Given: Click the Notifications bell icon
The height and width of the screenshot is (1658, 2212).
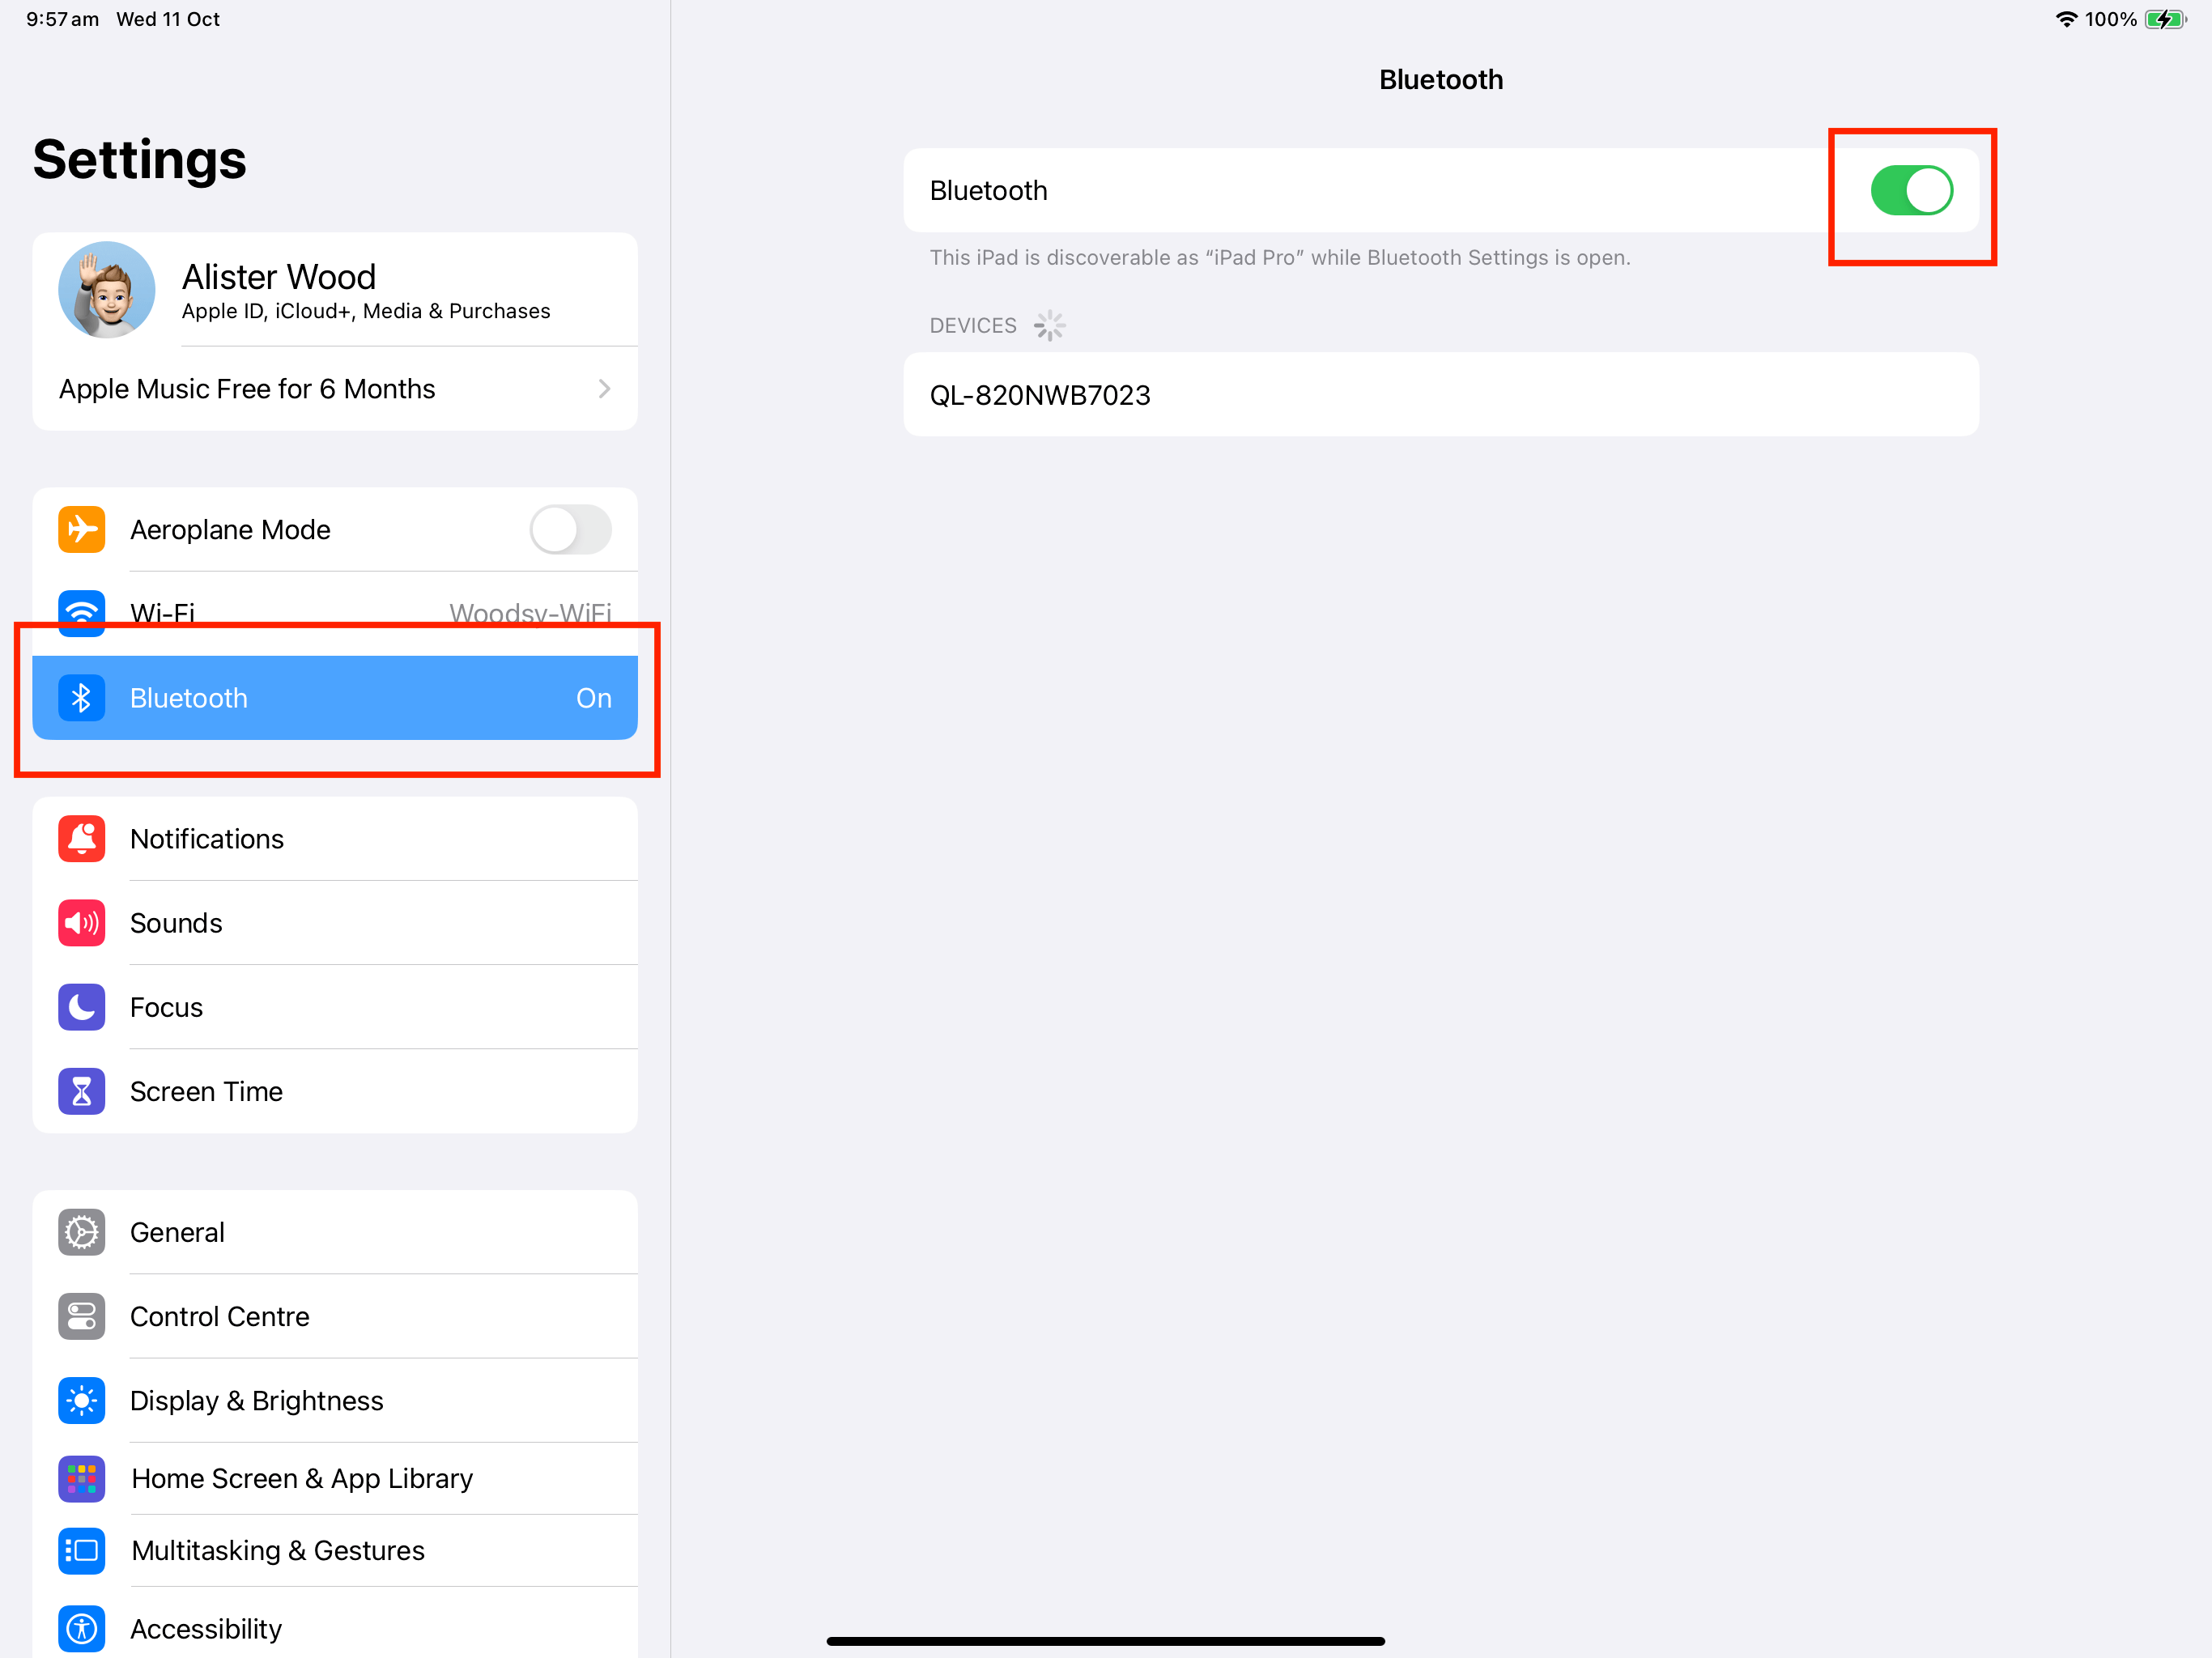Looking at the screenshot, I should 81,838.
